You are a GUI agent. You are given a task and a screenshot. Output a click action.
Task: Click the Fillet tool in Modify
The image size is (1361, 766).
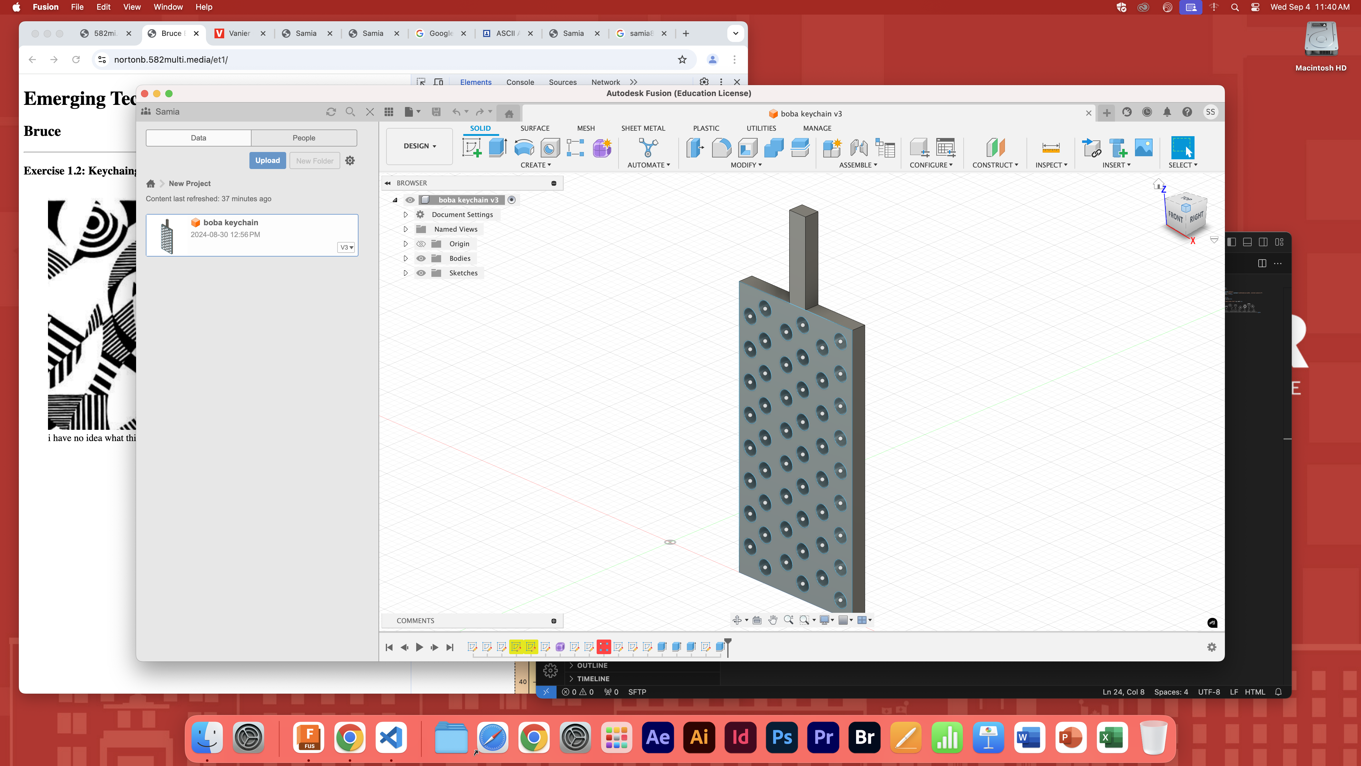click(x=721, y=147)
